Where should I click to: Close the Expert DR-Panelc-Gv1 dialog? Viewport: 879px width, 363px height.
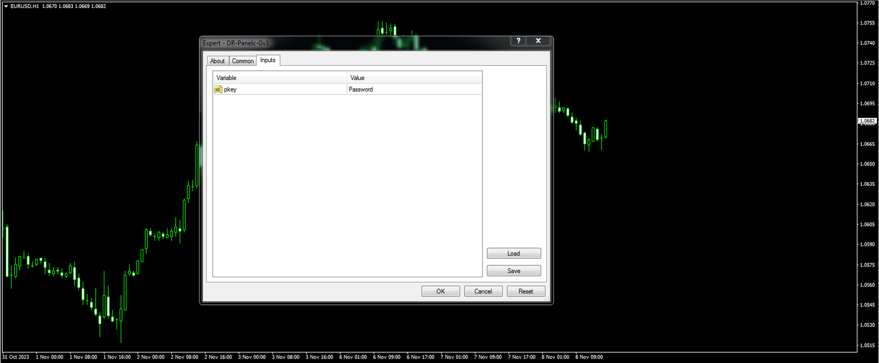pyautogui.click(x=538, y=41)
